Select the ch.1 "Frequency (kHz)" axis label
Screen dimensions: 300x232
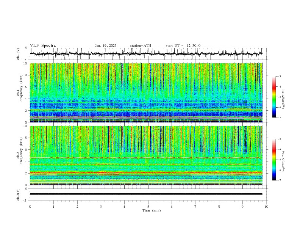point(21,88)
